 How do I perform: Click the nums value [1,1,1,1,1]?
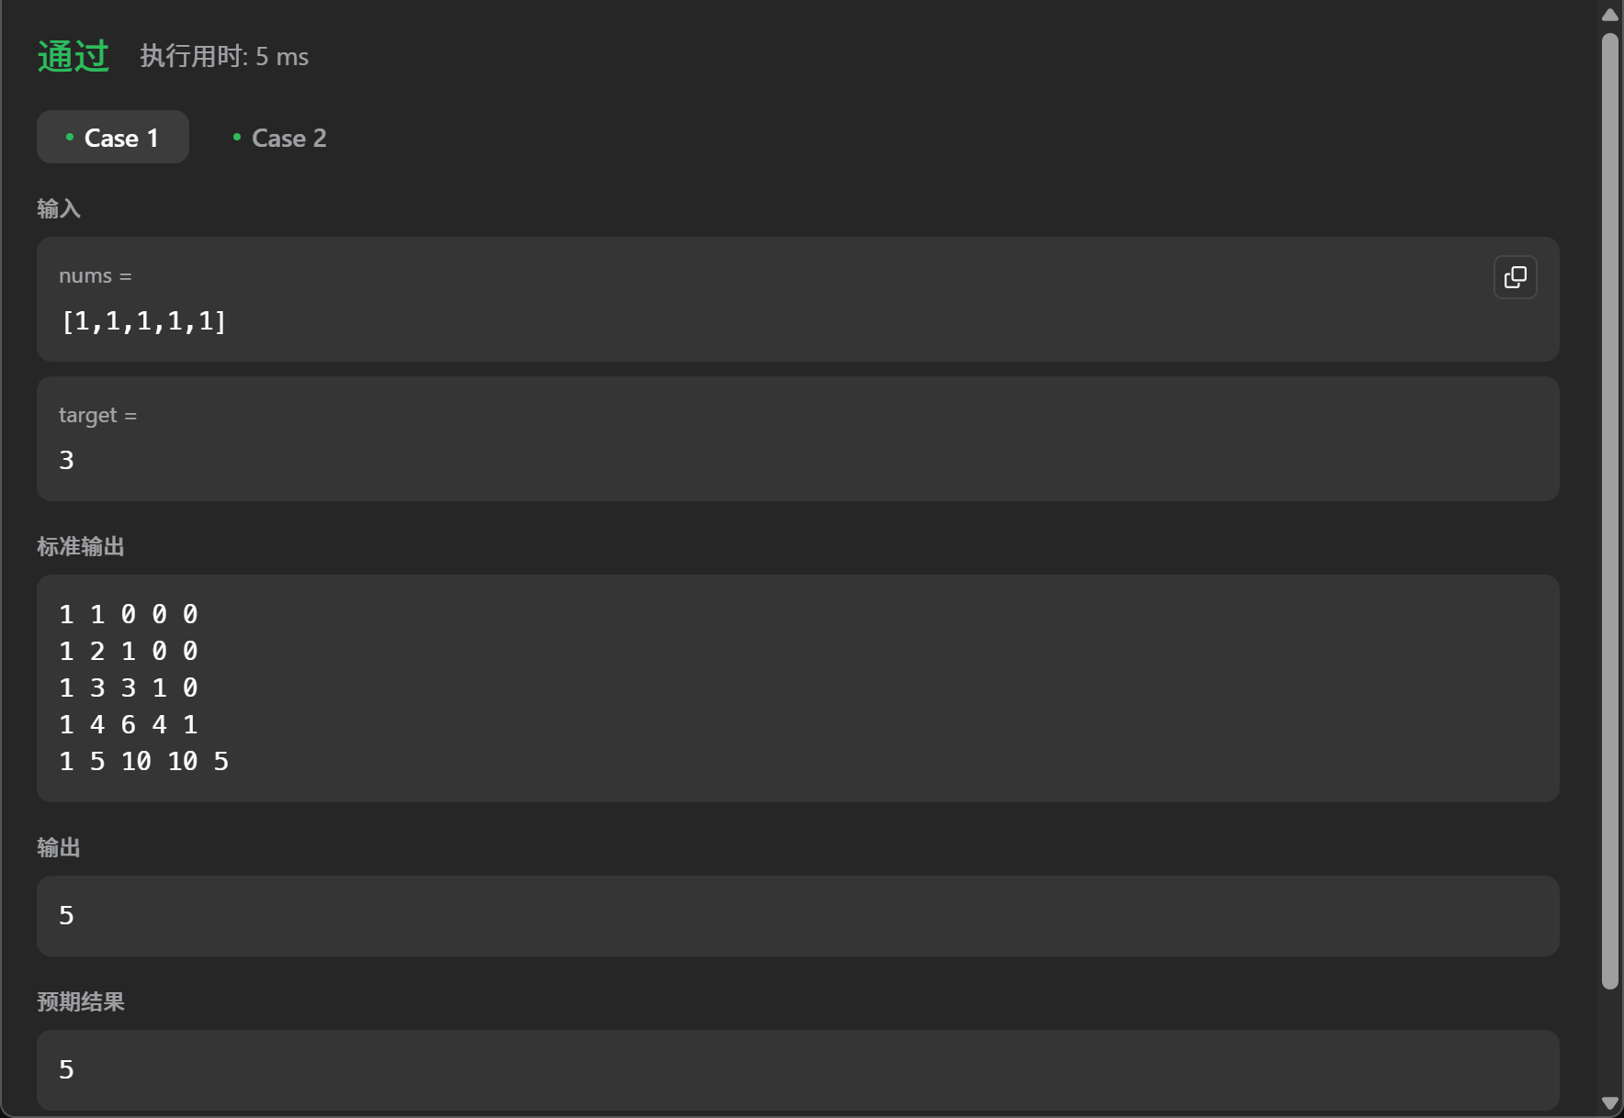pyautogui.click(x=143, y=321)
